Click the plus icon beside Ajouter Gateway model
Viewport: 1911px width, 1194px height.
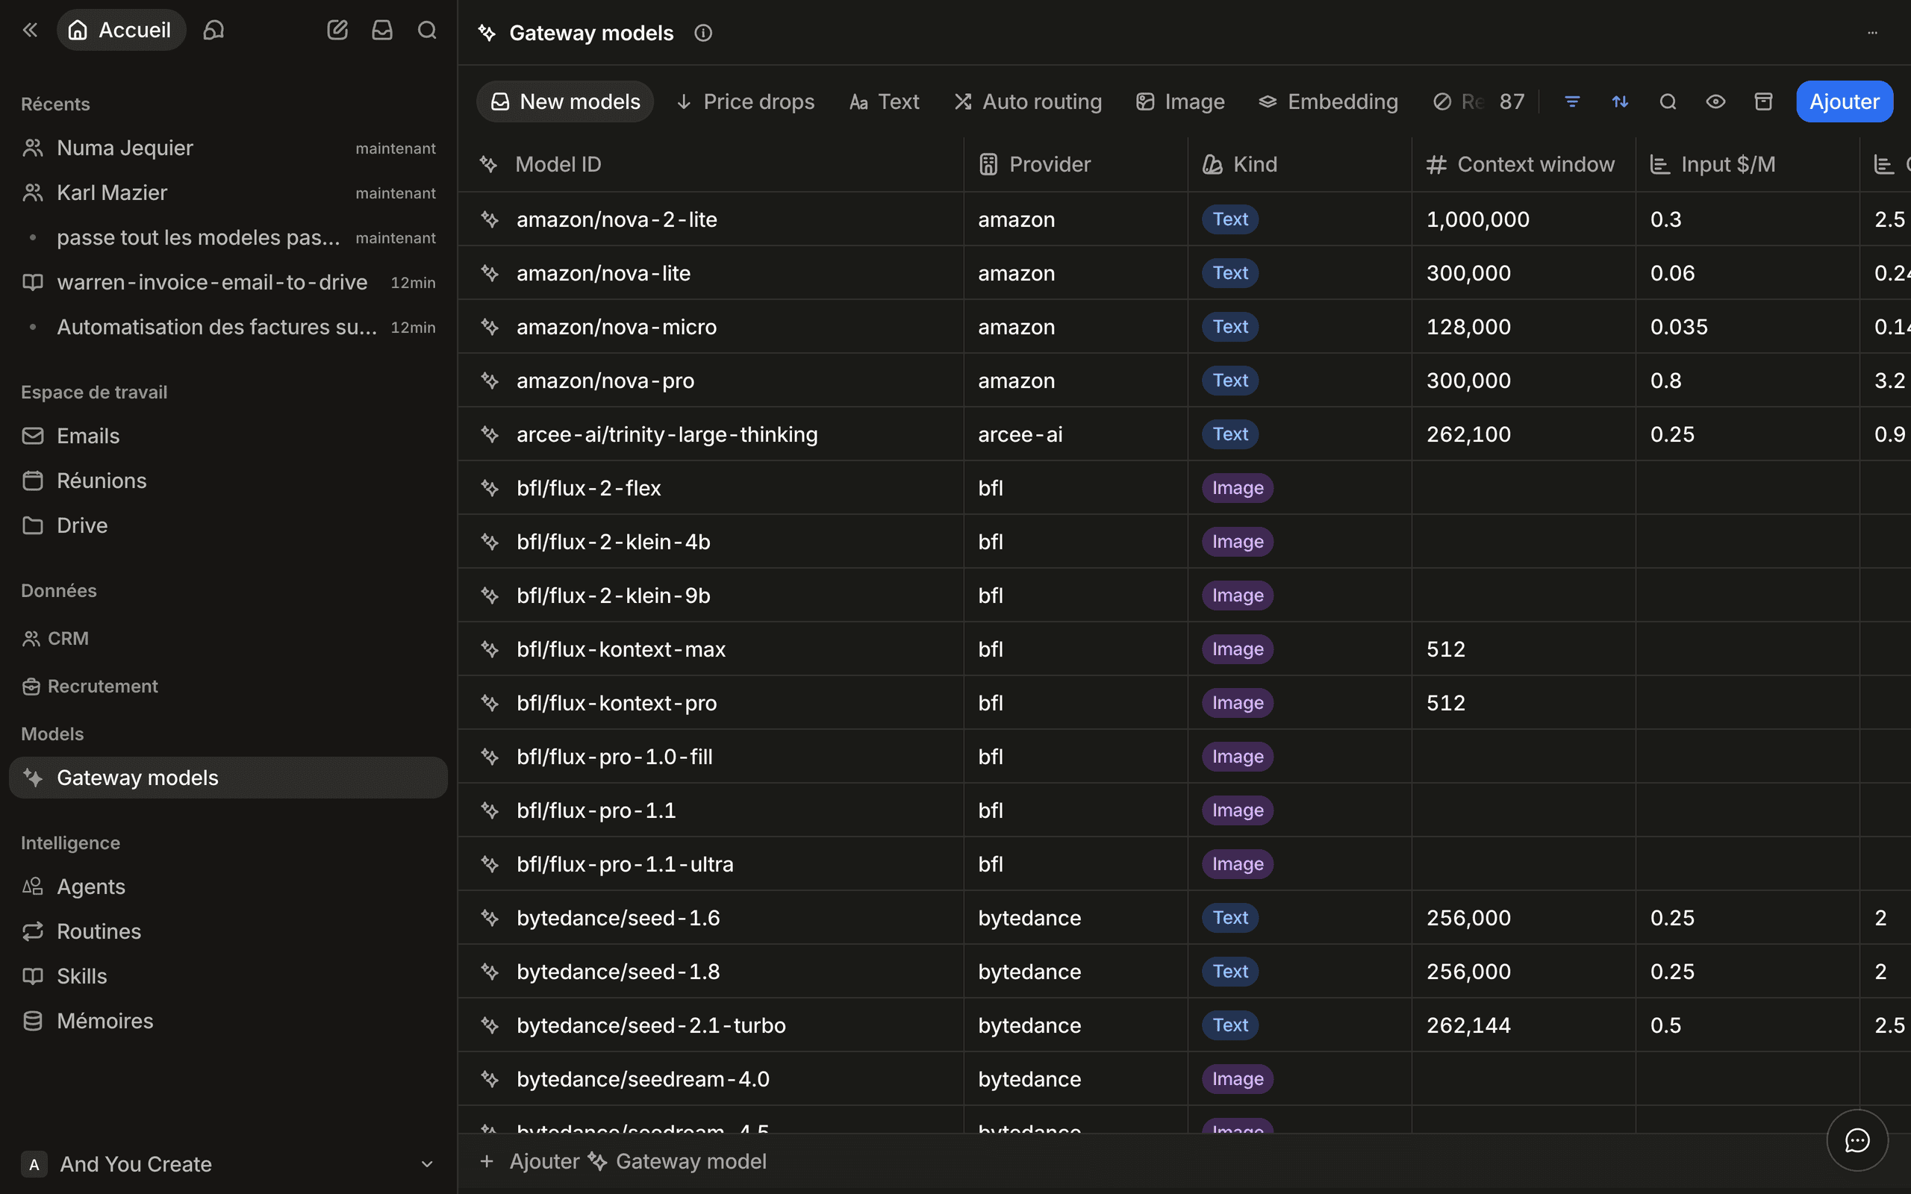(487, 1161)
